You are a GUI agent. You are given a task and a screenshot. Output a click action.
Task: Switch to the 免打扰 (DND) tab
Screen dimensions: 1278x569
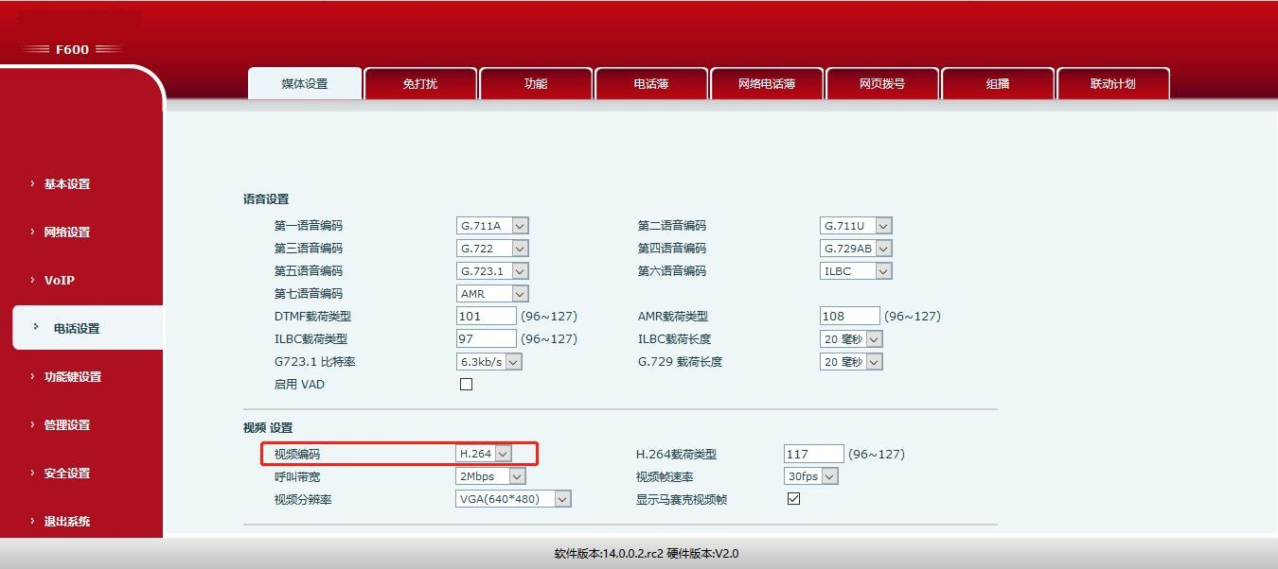[419, 83]
